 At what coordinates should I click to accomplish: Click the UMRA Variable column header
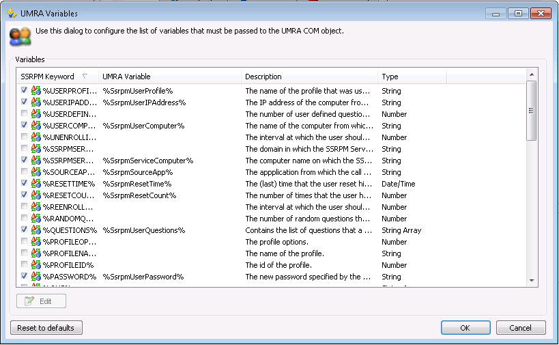click(x=170, y=77)
